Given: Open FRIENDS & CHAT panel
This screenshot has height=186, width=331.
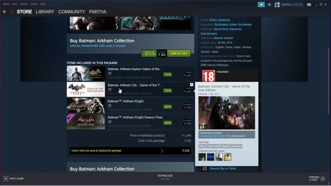Looking at the screenshot, I should (314, 179).
